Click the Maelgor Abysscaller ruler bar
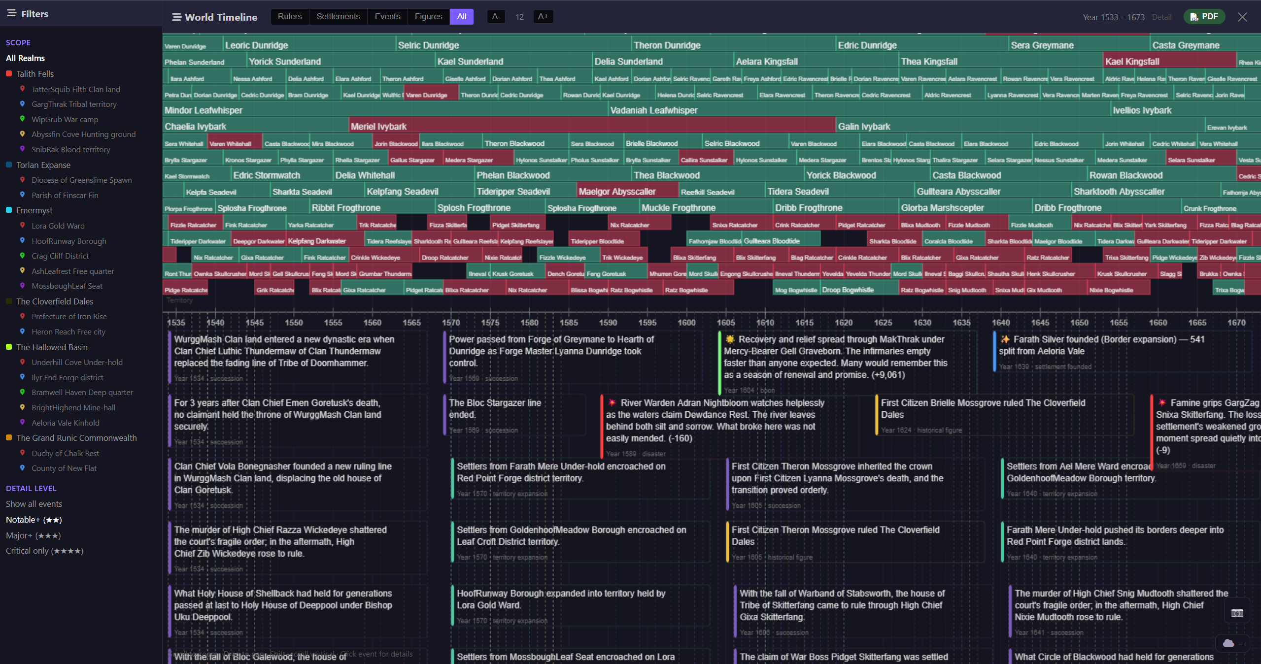The width and height of the screenshot is (1261, 664). coord(627,191)
